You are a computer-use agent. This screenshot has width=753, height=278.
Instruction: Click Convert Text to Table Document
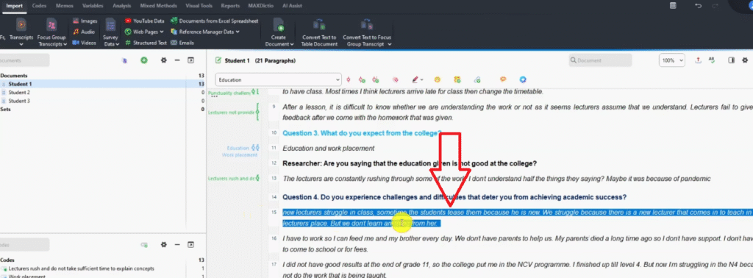point(319,32)
